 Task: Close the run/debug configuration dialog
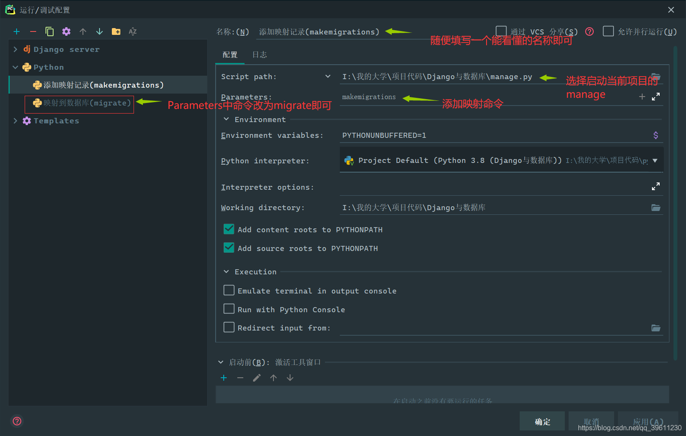click(x=671, y=10)
